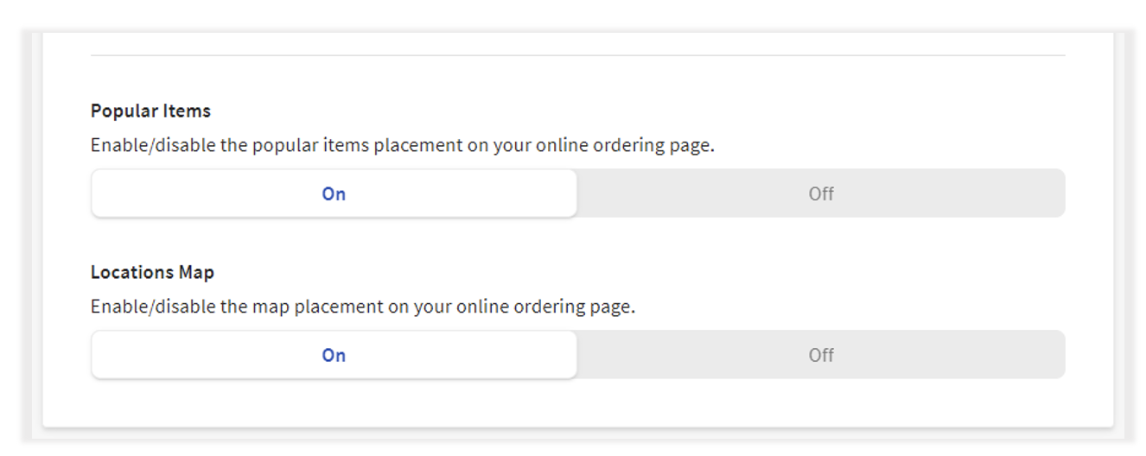Viewport: 1146px width, 456px height.
Task: Select On under Locations Map
Action: coord(334,355)
